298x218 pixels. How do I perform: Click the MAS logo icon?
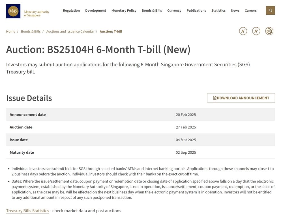coord(13,11)
